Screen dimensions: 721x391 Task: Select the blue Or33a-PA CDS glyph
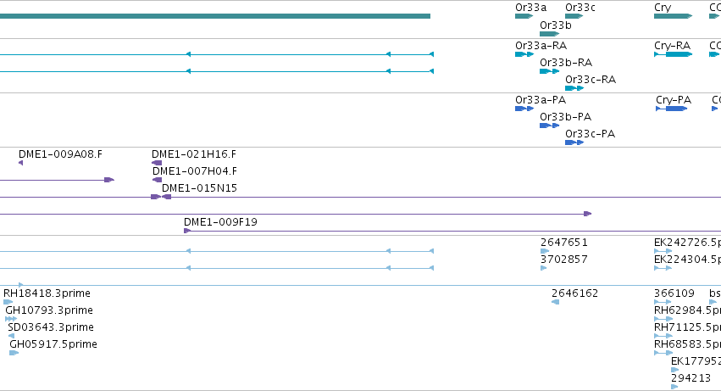524,109
